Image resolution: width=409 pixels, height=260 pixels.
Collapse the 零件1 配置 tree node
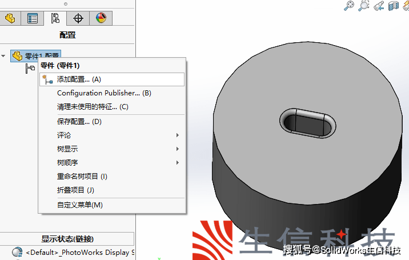tap(3, 56)
